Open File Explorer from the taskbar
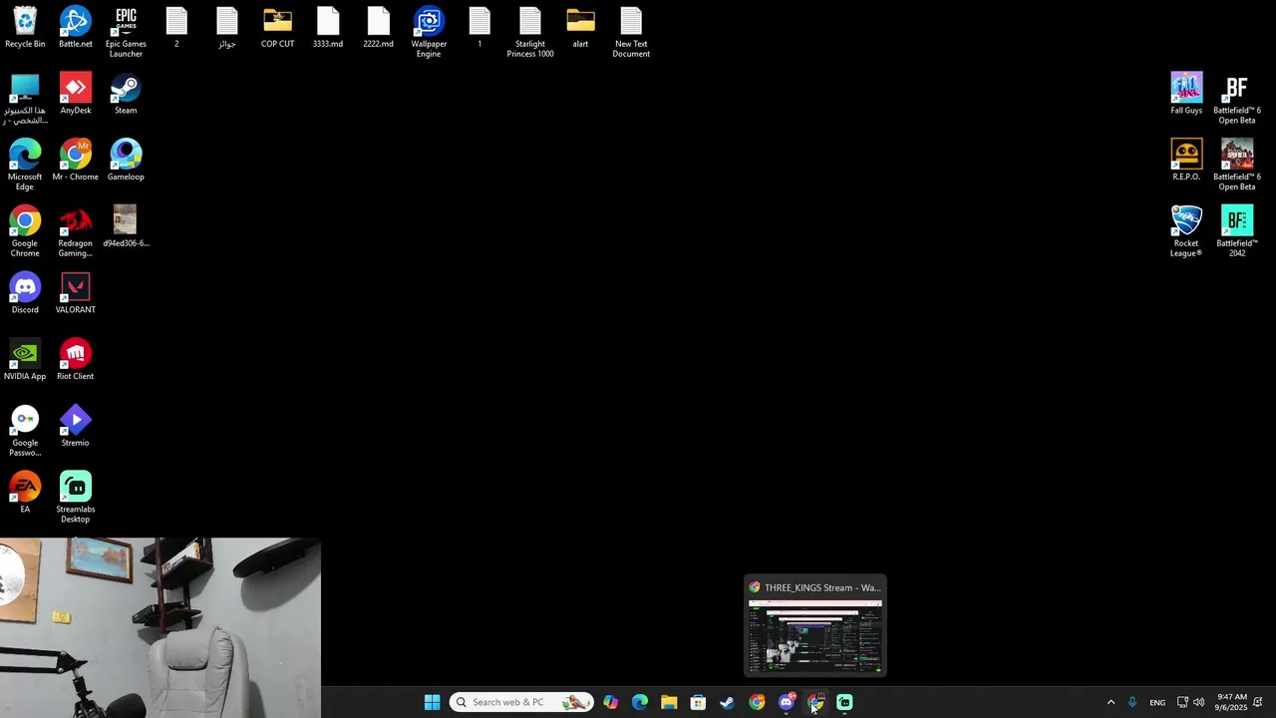This screenshot has width=1276, height=718. coord(669,702)
